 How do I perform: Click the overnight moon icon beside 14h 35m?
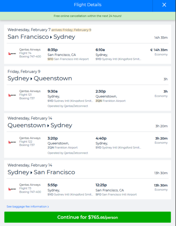tap(152, 50)
